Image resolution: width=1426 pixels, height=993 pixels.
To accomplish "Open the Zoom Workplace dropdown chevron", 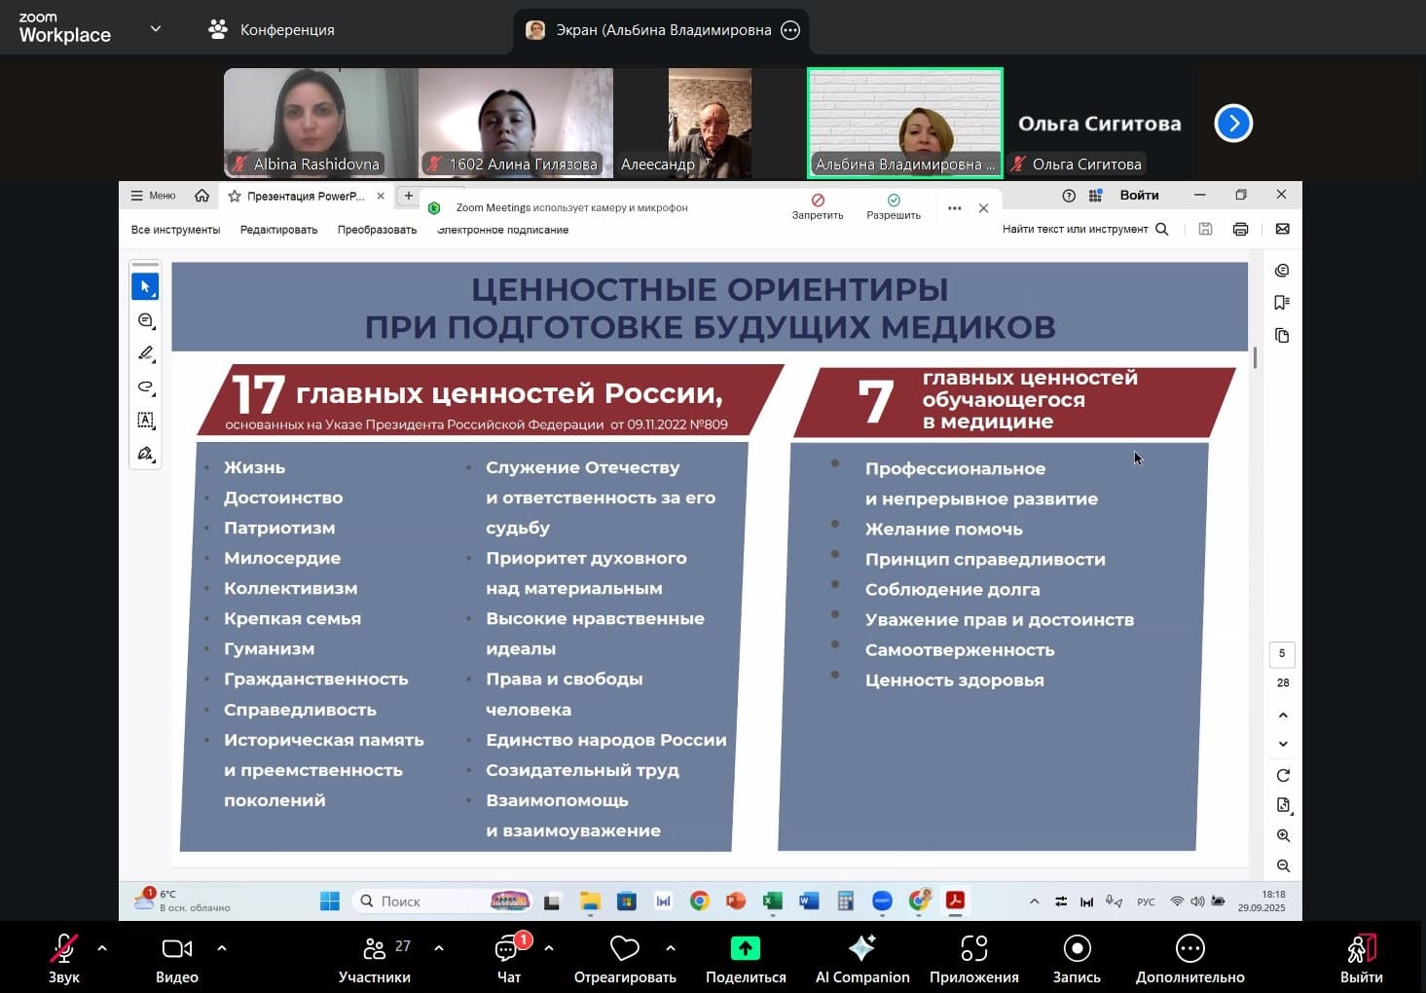I will coord(156,29).
